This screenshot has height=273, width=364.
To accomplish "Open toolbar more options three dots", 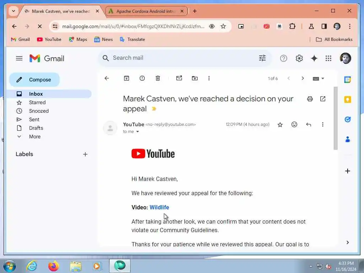I will (209, 78).
